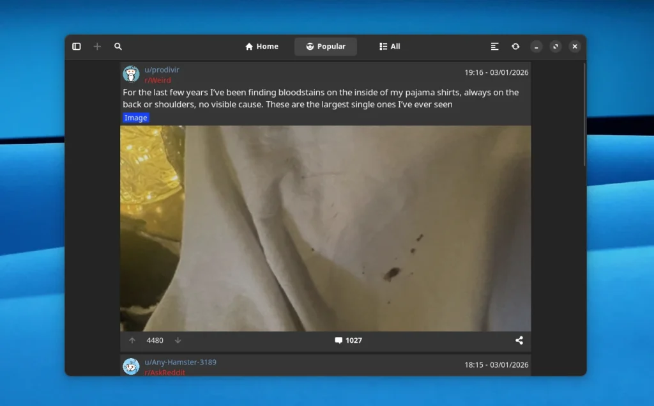
Task: Open the pajama shirt image thumbnail
Action: [x=325, y=228]
